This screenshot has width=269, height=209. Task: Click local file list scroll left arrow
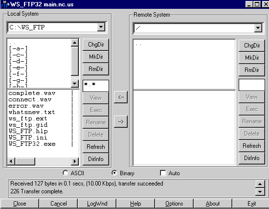click(11, 162)
